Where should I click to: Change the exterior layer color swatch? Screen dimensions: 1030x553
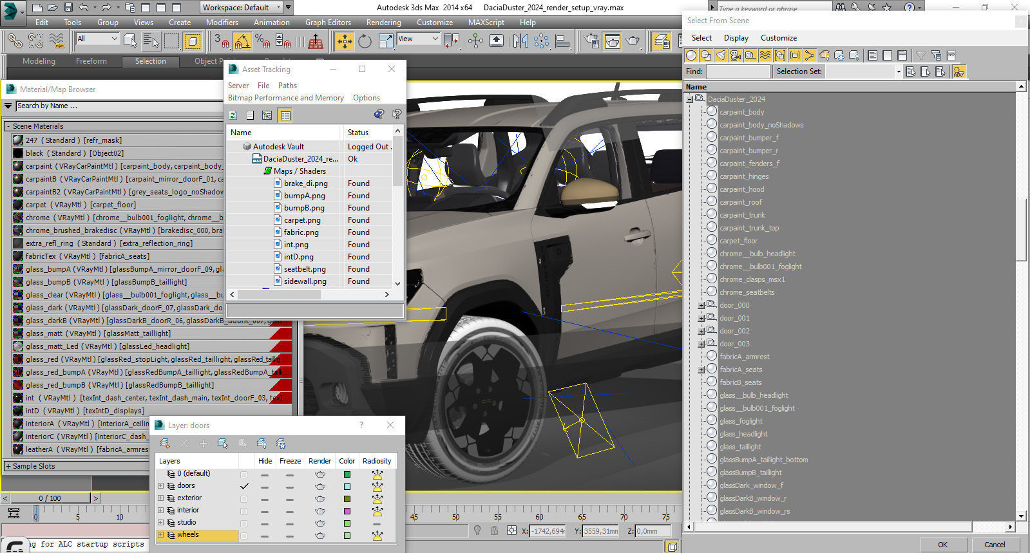coord(347,499)
